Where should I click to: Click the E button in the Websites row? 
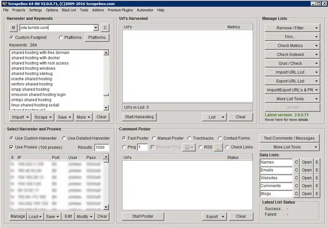pos(317,178)
